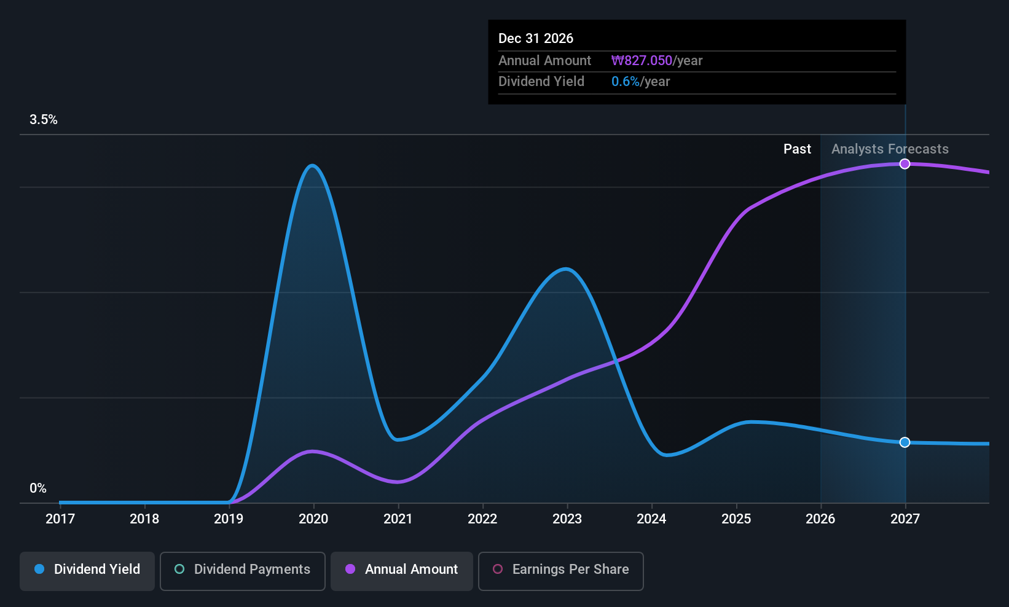Click the purple Annual Amount data point marker
The width and height of the screenshot is (1009, 607).
click(905, 164)
